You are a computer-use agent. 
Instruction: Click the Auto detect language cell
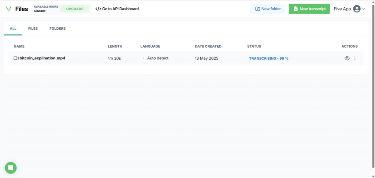coord(157,58)
